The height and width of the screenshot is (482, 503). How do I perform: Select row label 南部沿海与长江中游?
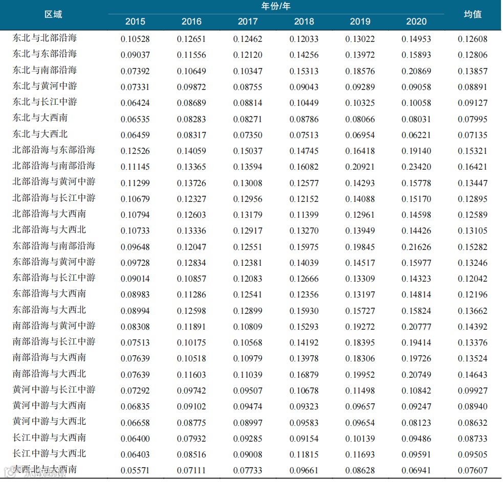(54, 341)
